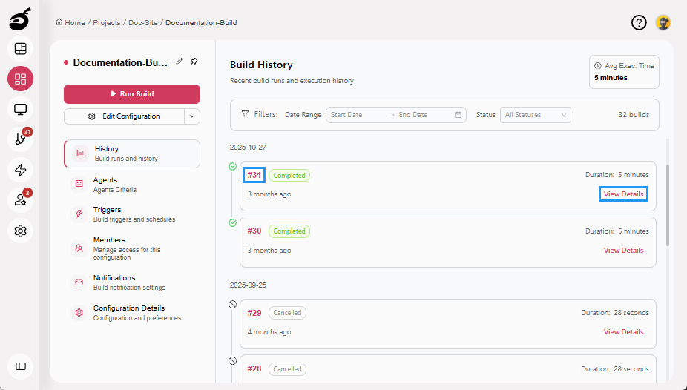Go to Home in the breadcrumb

(x=75, y=22)
